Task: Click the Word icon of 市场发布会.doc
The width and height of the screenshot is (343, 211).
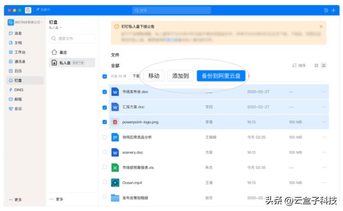Action: pos(115,92)
